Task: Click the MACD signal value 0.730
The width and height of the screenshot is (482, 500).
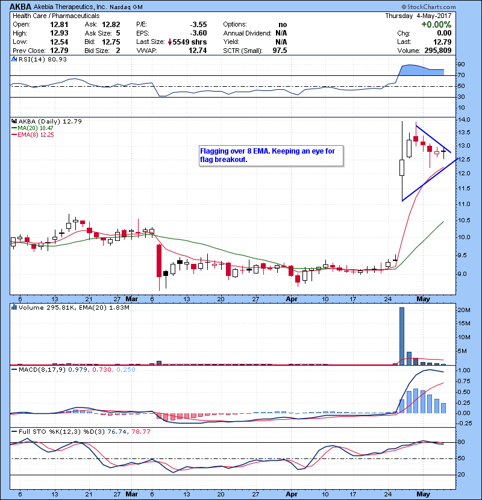Action: 102,370
